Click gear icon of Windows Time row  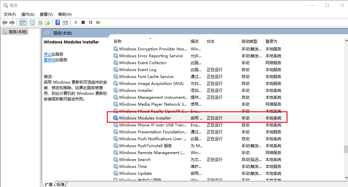pos(116,166)
